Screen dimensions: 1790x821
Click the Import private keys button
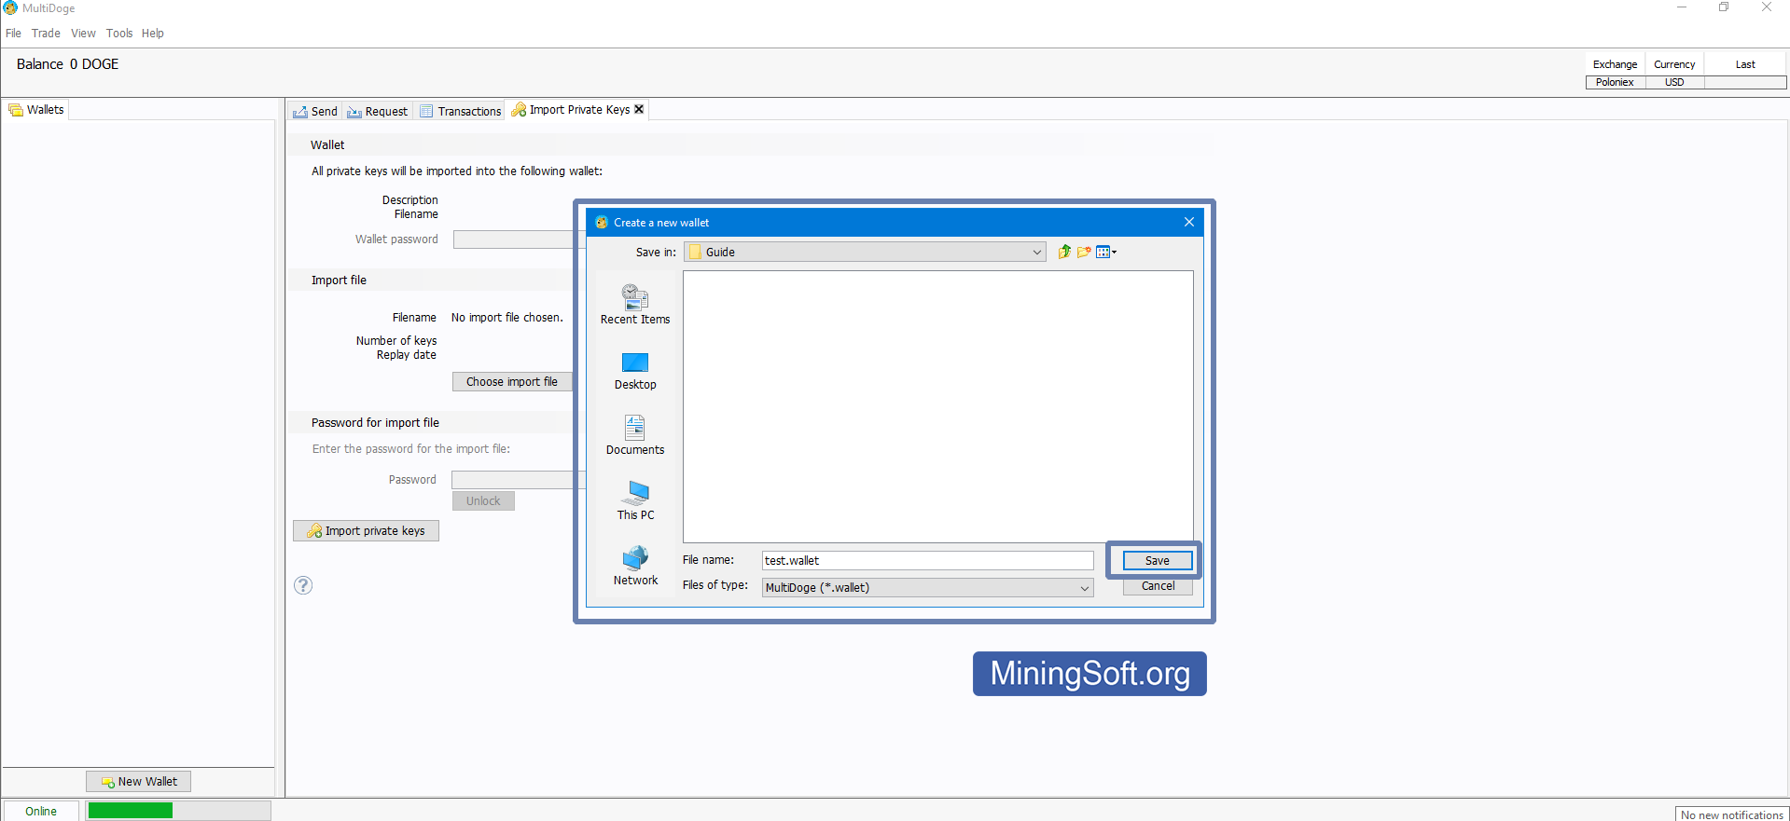click(367, 530)
